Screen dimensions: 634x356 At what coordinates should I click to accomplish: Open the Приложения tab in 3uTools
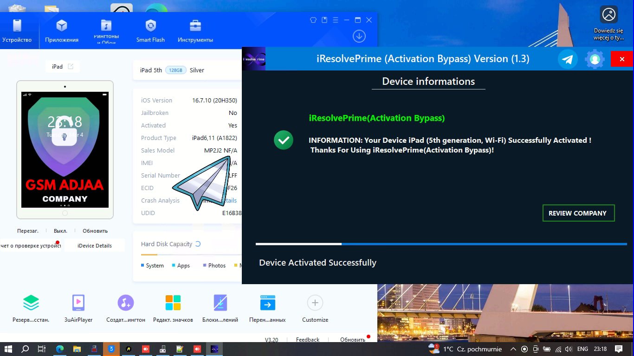(62, 31)
